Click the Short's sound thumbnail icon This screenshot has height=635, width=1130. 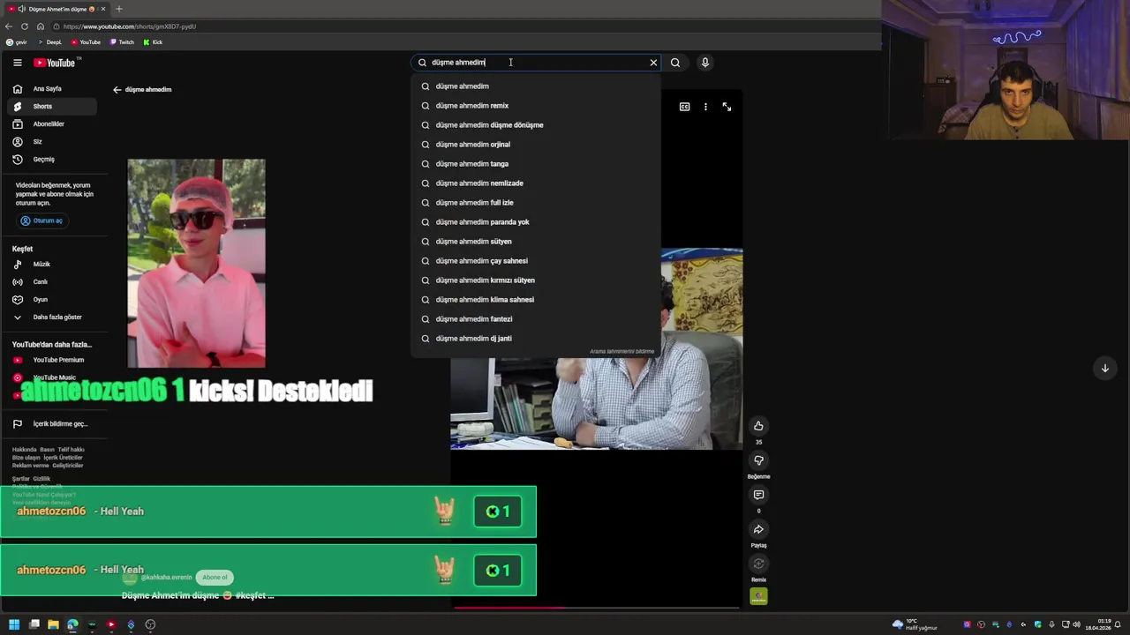[758, 597]
